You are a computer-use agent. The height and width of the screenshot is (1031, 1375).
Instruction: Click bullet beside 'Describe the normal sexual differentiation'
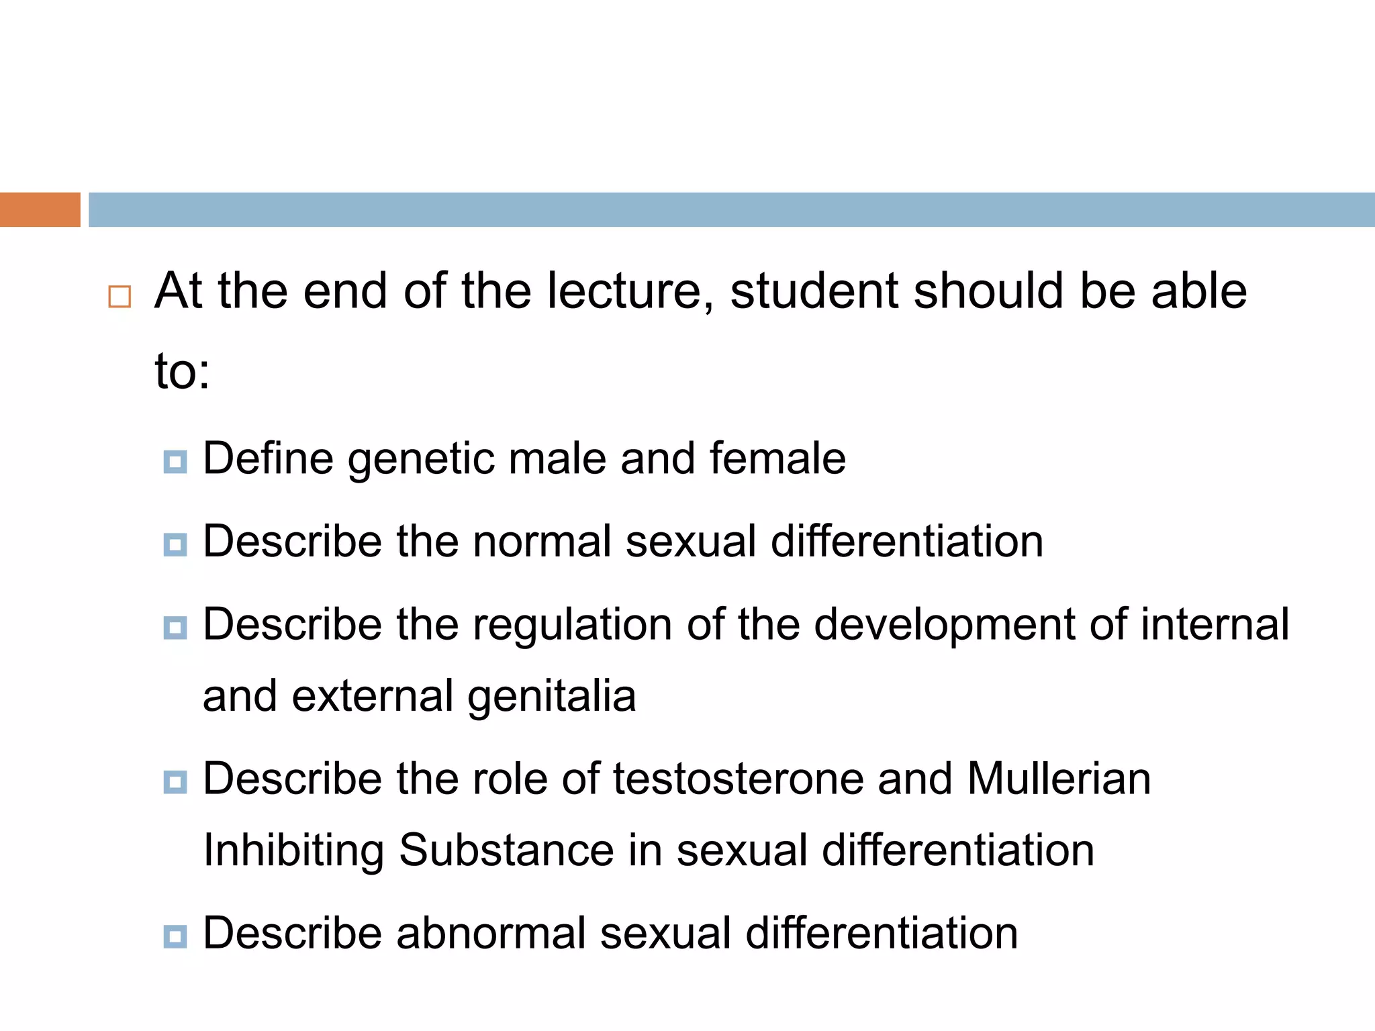pos(175,544)
